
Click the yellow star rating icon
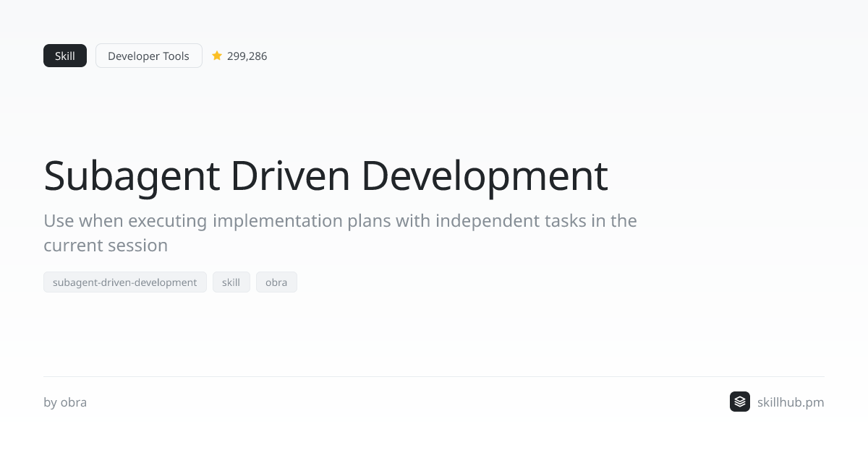(217, 56)
